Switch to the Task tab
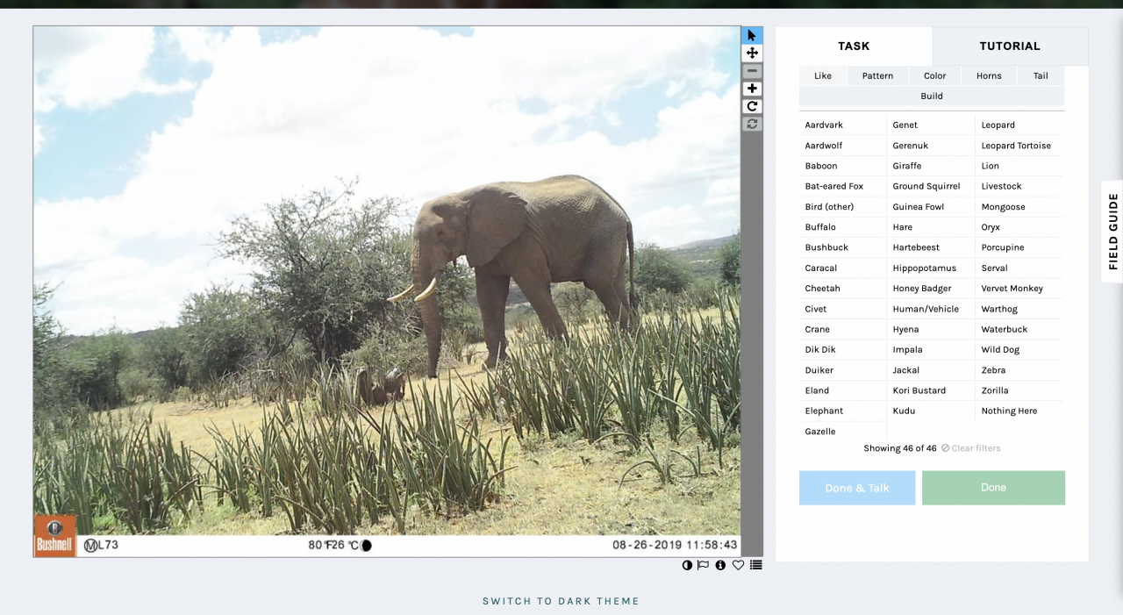 pyautogui.click(x=854, y=46)
